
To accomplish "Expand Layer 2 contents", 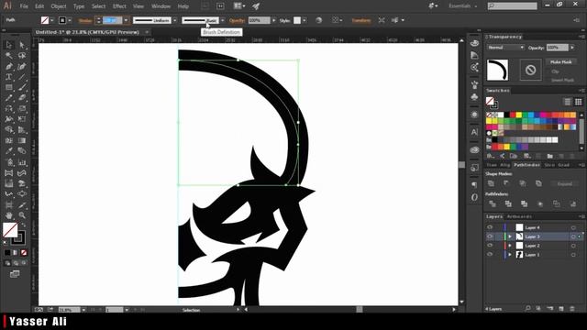I will pos(510,246).
